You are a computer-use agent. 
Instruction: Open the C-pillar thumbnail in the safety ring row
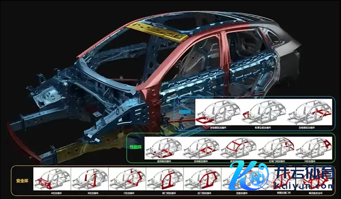click(127, 179)
